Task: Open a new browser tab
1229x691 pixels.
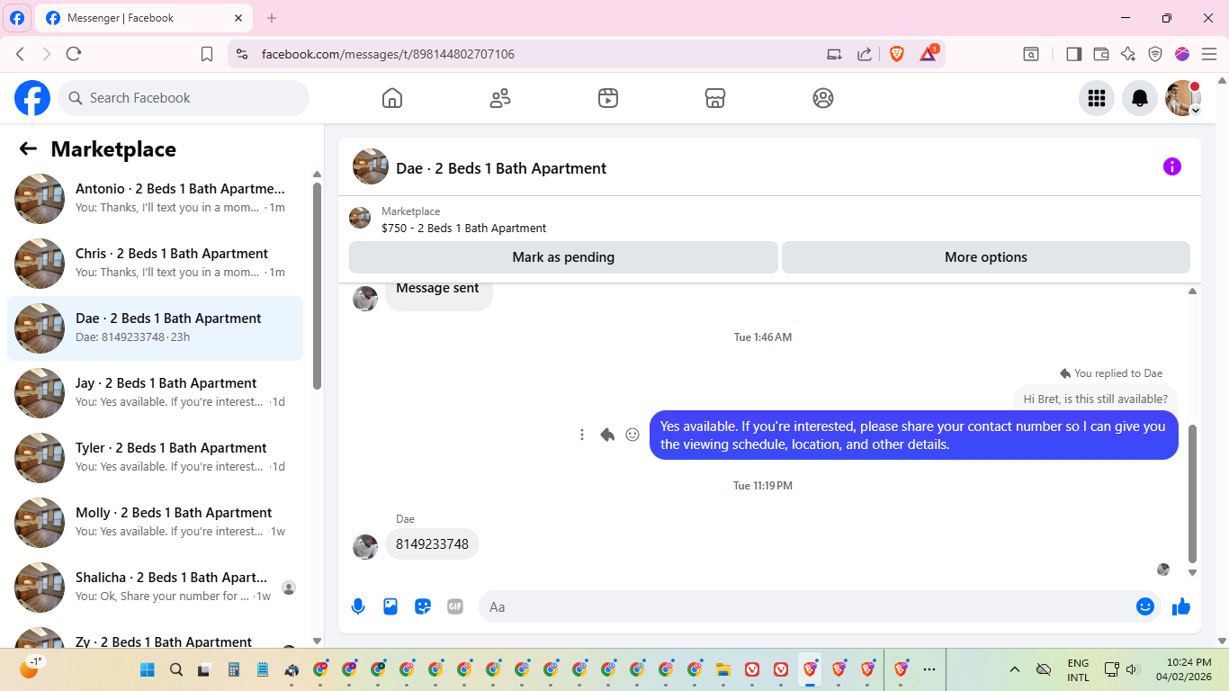Action: [272, 18]
